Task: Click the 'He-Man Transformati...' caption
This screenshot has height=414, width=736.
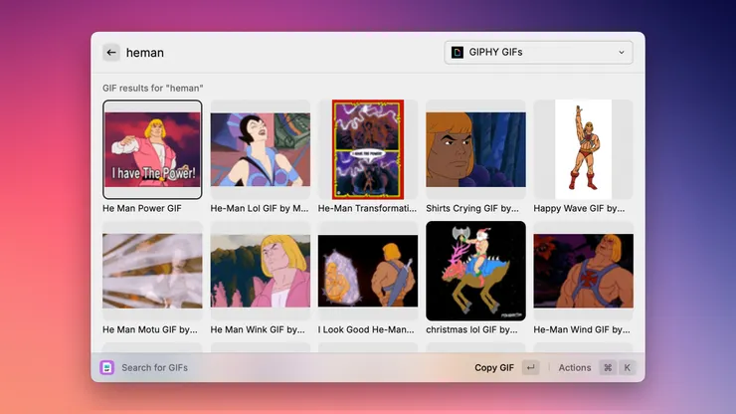Action: (367, 208)
